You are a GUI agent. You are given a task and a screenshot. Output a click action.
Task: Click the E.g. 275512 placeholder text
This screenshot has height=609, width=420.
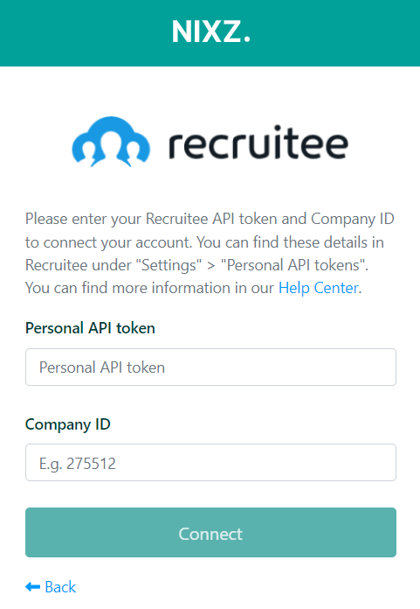click(x=78, y=464)
